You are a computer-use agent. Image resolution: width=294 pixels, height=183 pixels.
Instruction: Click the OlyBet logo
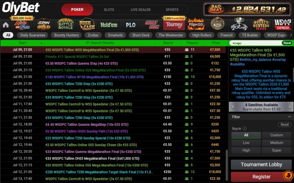coord(21,8)
